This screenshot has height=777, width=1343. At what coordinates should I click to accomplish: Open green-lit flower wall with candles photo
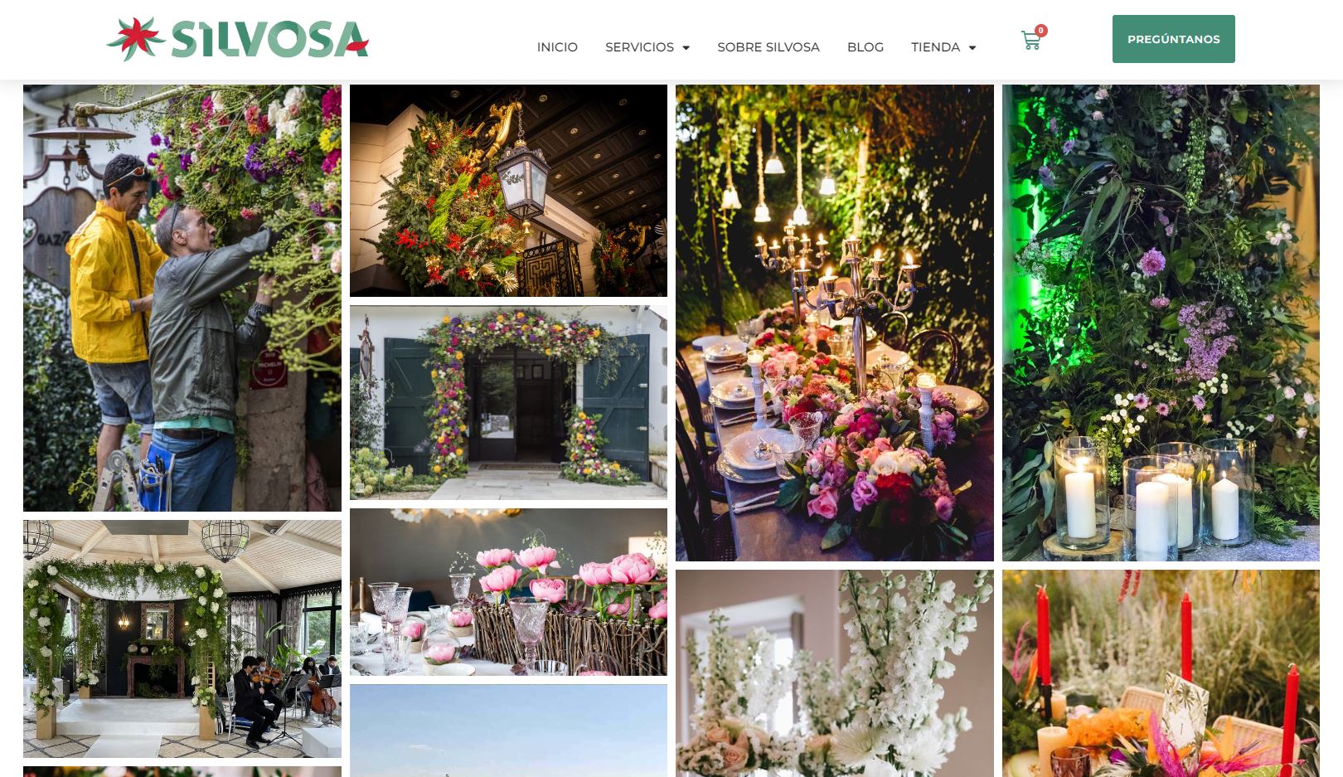click(1161, 323)
